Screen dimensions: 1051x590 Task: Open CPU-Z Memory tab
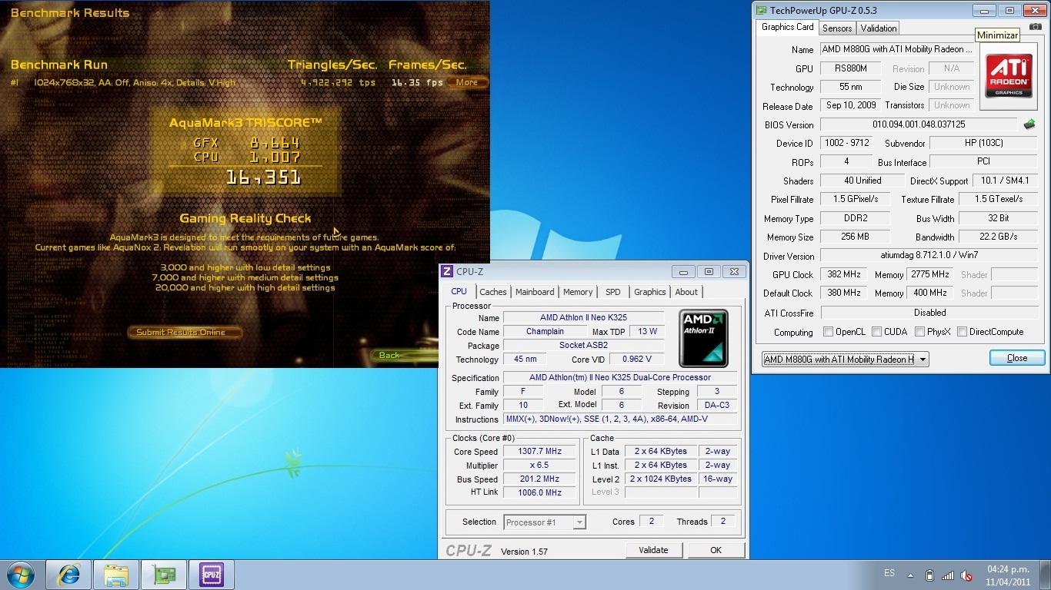[x=578, y=292]
